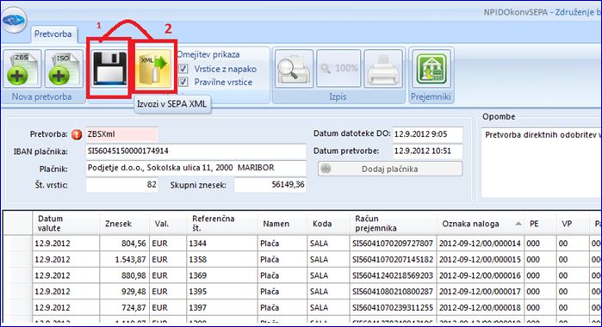Click order label 2012-09-12/00/000018

[x=481, y=308]
